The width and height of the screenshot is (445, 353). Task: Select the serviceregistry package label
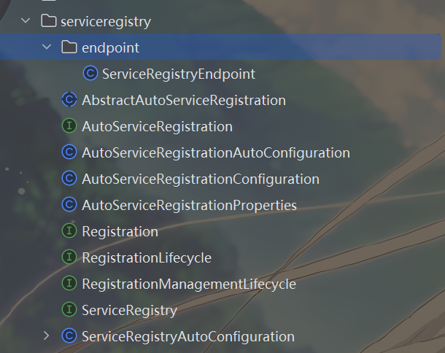[106, 22]
